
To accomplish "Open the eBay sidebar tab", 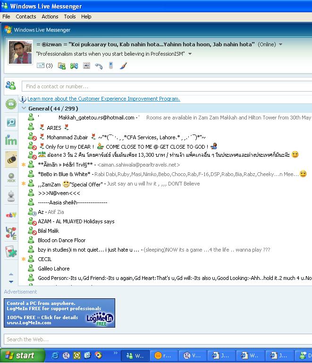I will [11, 215].
